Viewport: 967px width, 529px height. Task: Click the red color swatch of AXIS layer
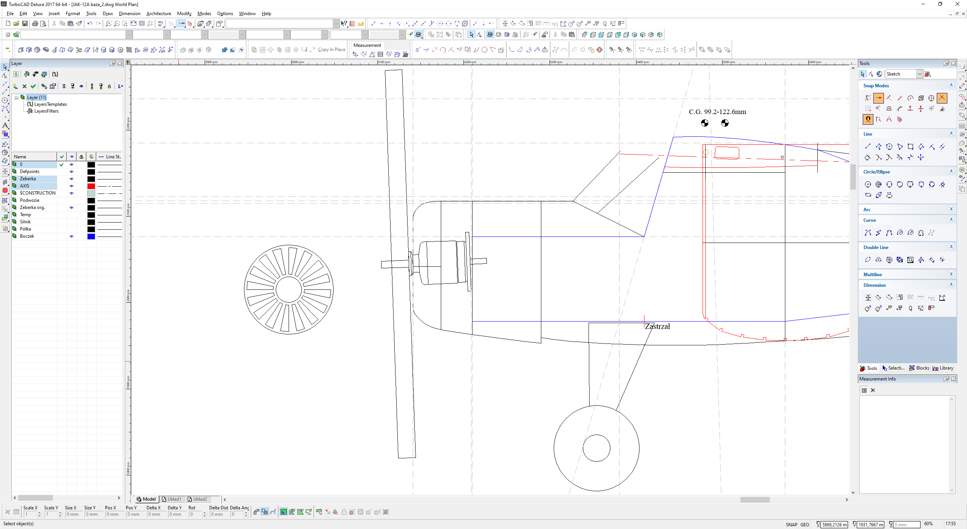[91, 186]
